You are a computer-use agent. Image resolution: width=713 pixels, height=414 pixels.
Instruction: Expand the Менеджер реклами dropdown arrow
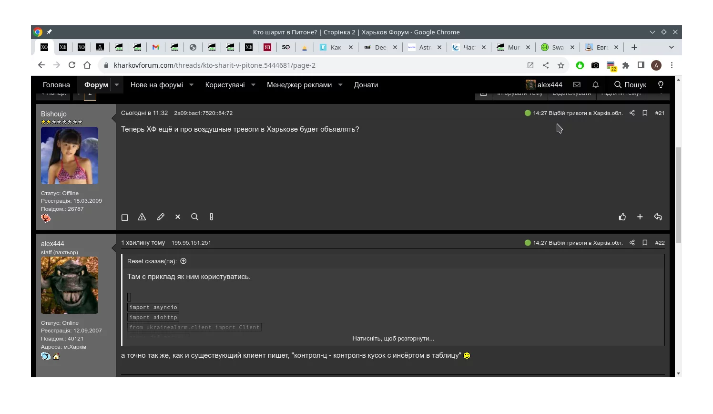pos(341,85)
